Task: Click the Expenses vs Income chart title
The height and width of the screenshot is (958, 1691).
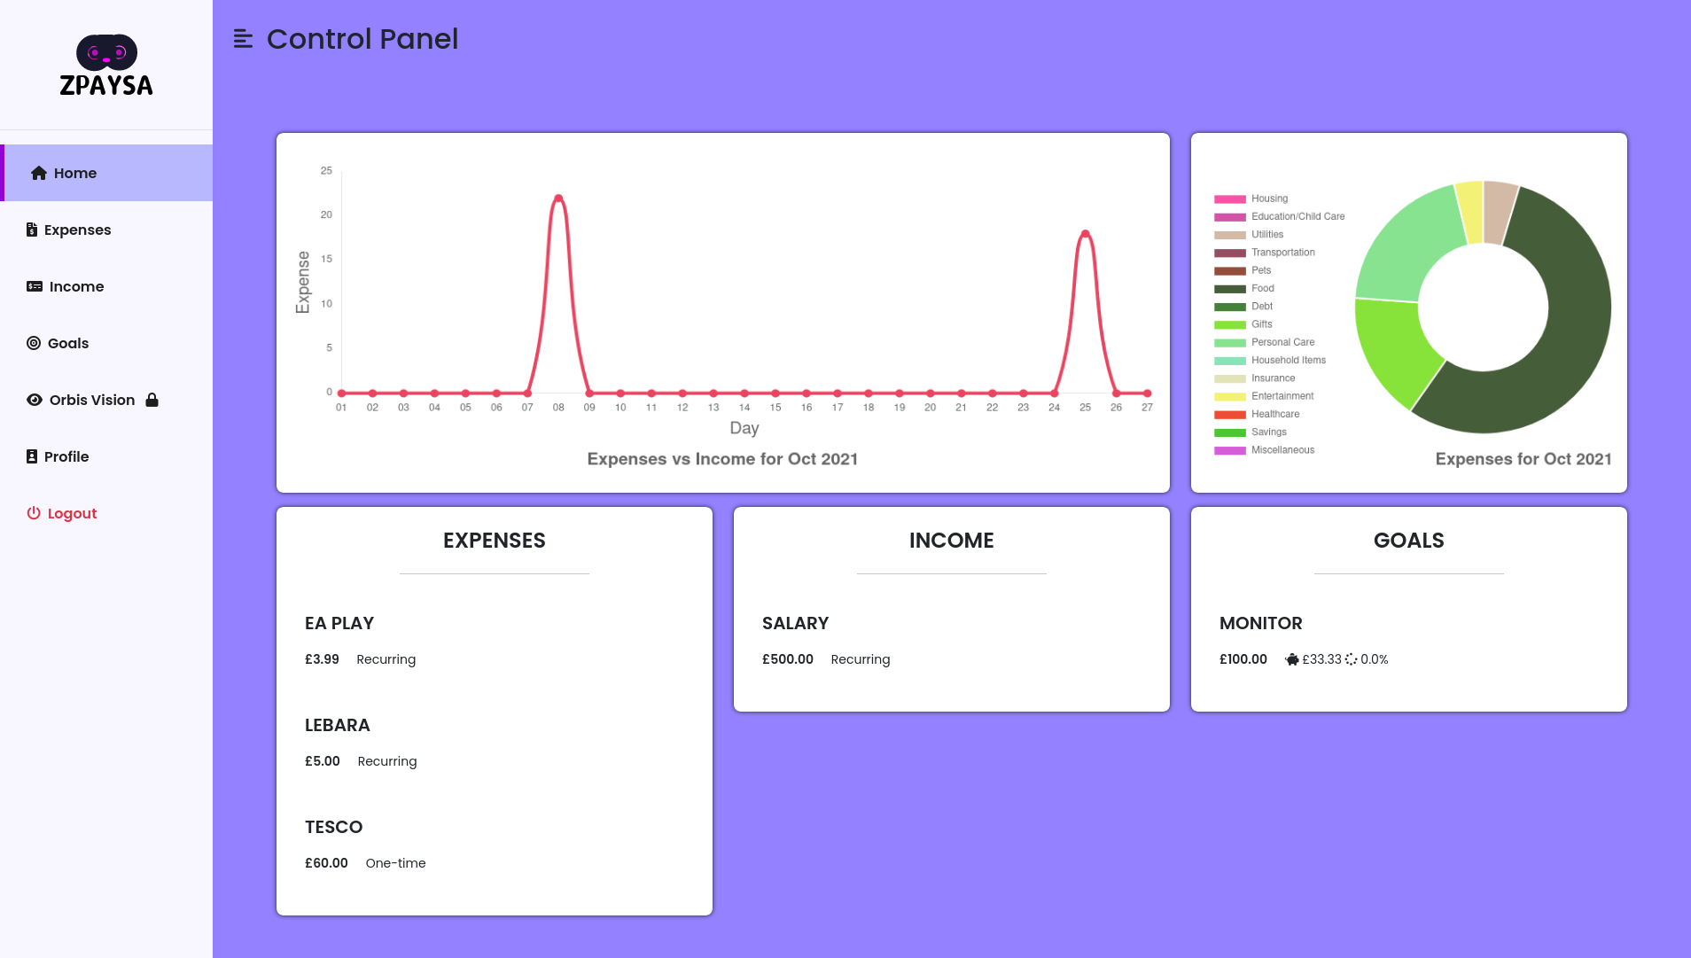Action: [722, 459]
